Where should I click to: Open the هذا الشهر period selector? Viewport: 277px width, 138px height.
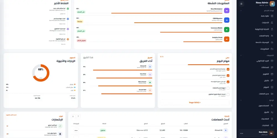[x=88, y=57]
